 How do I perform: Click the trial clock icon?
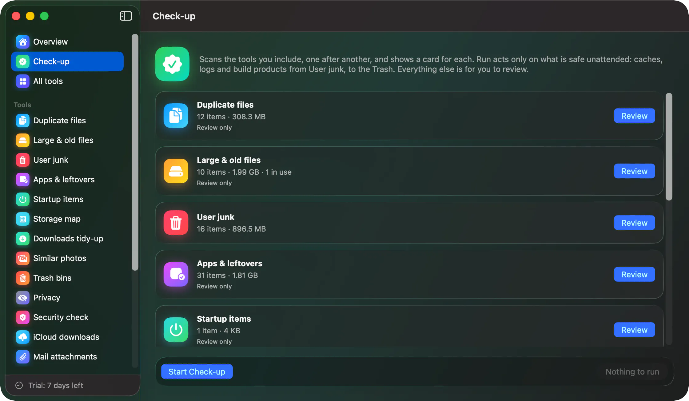(19, 385)
